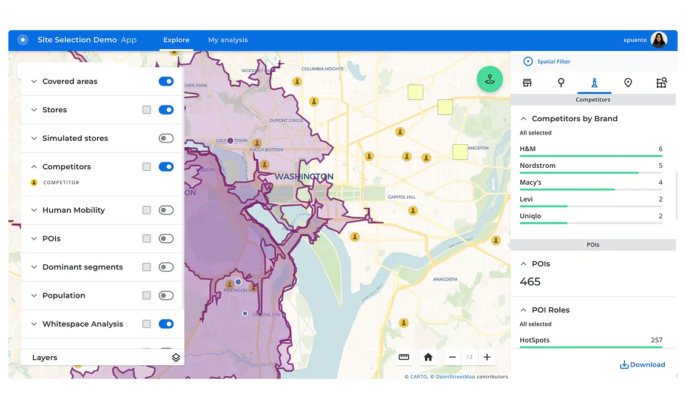Screen dimensions: 686x409
Task: Click the green isochrone button on the map
Action: click(489, 79)
